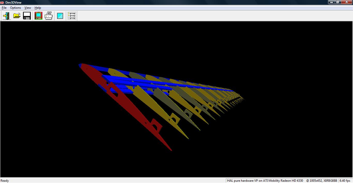Screen dimensions: 353x183
Task: Save using the floppy disk icon
Action: [27, 16]
